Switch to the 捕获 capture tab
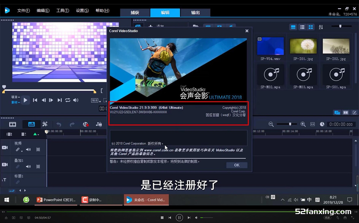The width and height of the screenshot is (359, 223). 135,13
